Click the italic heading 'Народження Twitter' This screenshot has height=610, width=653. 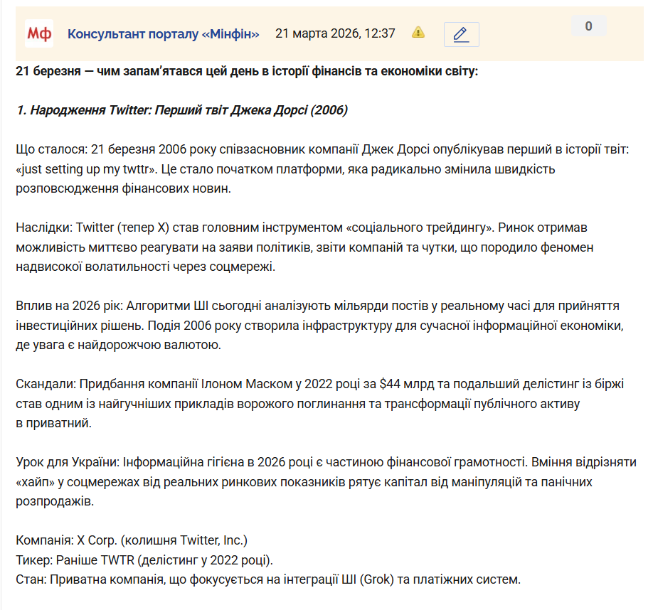pyautogui.click(x=182, y=110)
